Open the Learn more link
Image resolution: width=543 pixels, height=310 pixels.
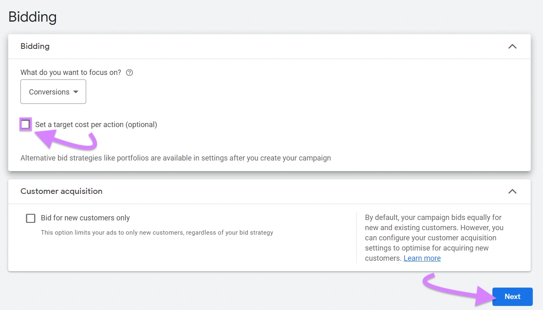point(422,258)
